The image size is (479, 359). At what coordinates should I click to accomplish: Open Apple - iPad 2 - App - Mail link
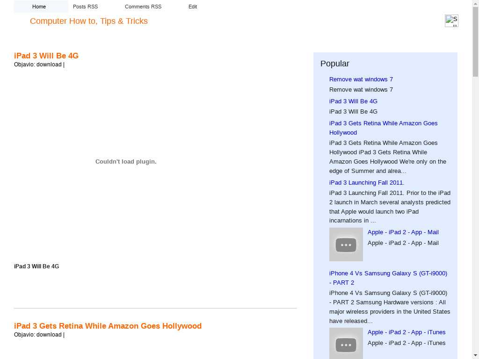(403, 232)
